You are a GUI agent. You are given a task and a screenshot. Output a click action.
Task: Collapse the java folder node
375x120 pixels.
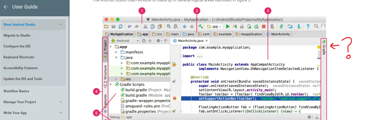click(116, 57)
